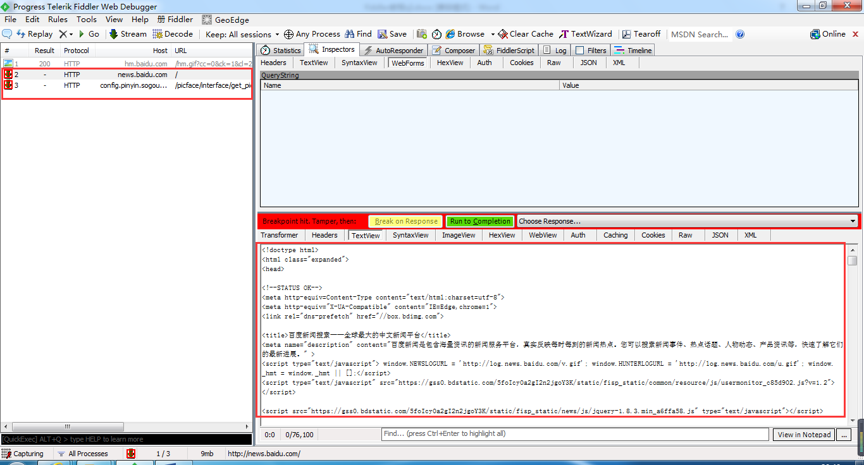
Task: Click the Online status indicator
Action: [x=828, y=34]
